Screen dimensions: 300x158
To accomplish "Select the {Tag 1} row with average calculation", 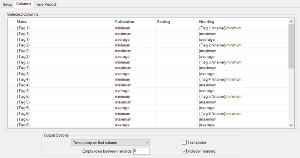I will tap(148, 40).
